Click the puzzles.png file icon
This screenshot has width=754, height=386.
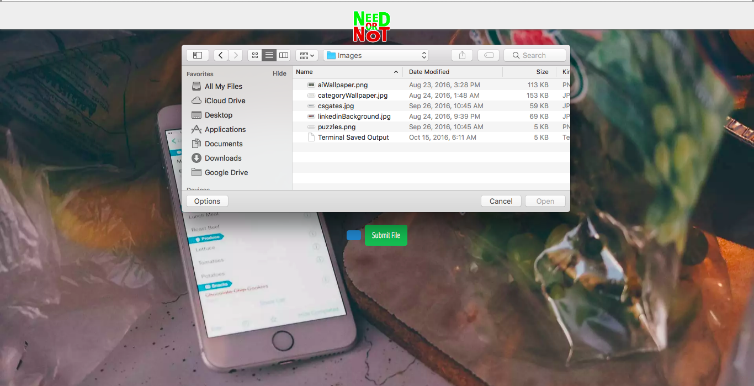pyautogui.click(x=311, y=127)
